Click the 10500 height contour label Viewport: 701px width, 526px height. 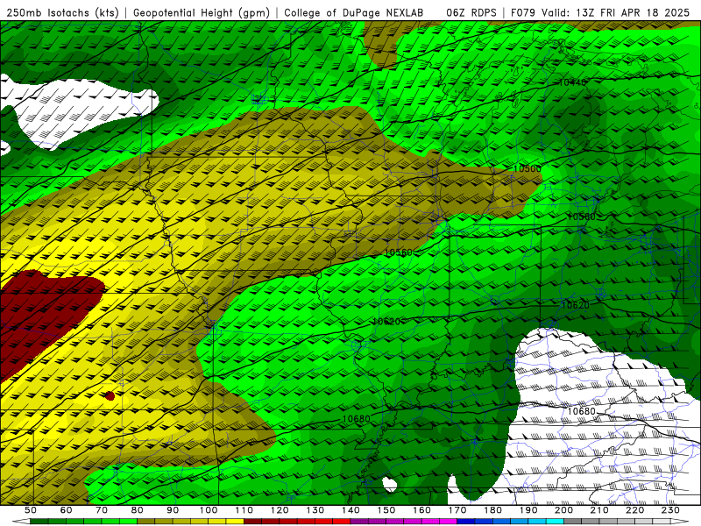click(528, 168)
